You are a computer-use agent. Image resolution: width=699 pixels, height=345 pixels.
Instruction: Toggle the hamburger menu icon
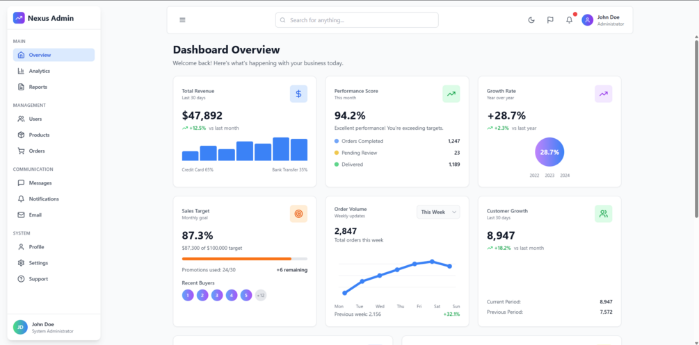pos(182,20)
